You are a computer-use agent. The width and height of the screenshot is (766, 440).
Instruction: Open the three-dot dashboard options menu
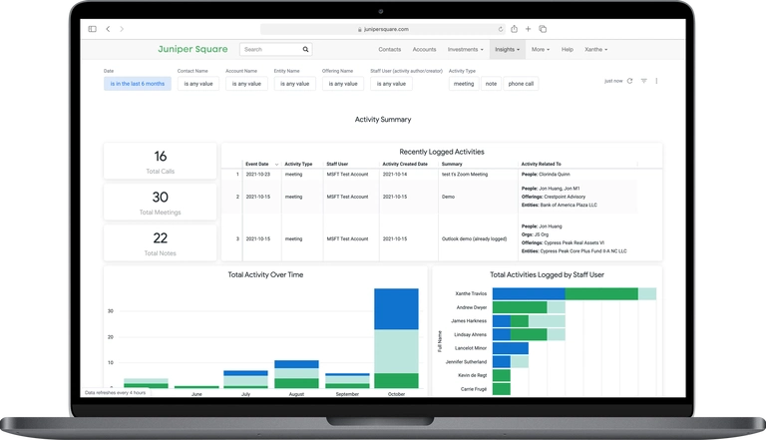(656, 81)
